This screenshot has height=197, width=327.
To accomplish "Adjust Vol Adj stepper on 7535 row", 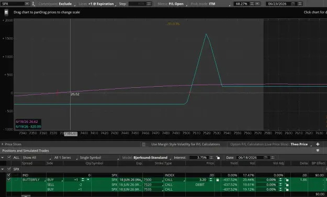I will click(280, 190).
